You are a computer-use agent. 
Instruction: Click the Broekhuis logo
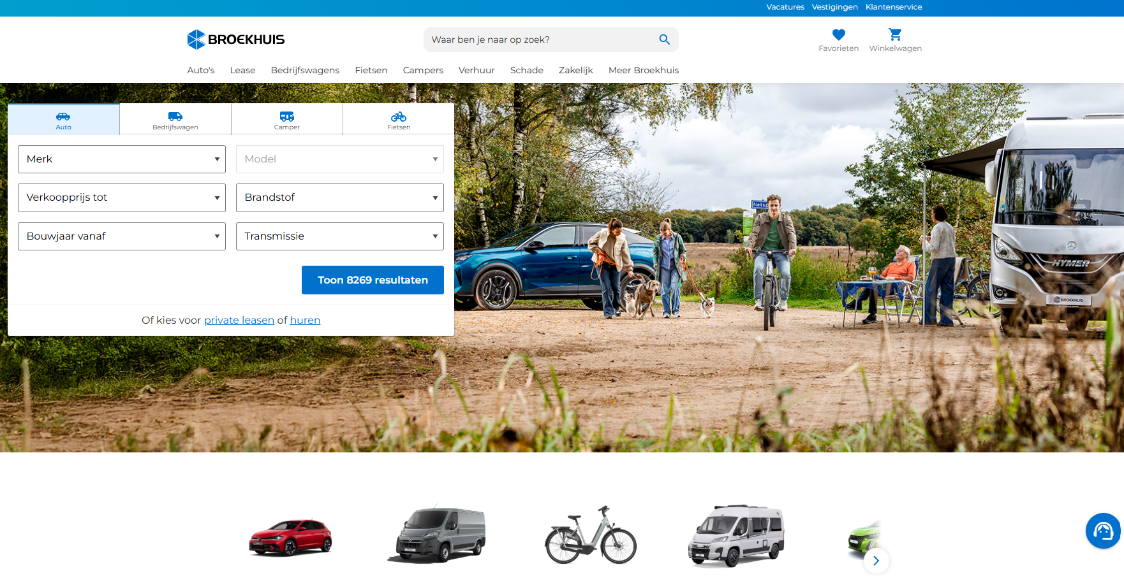point(236,40)
